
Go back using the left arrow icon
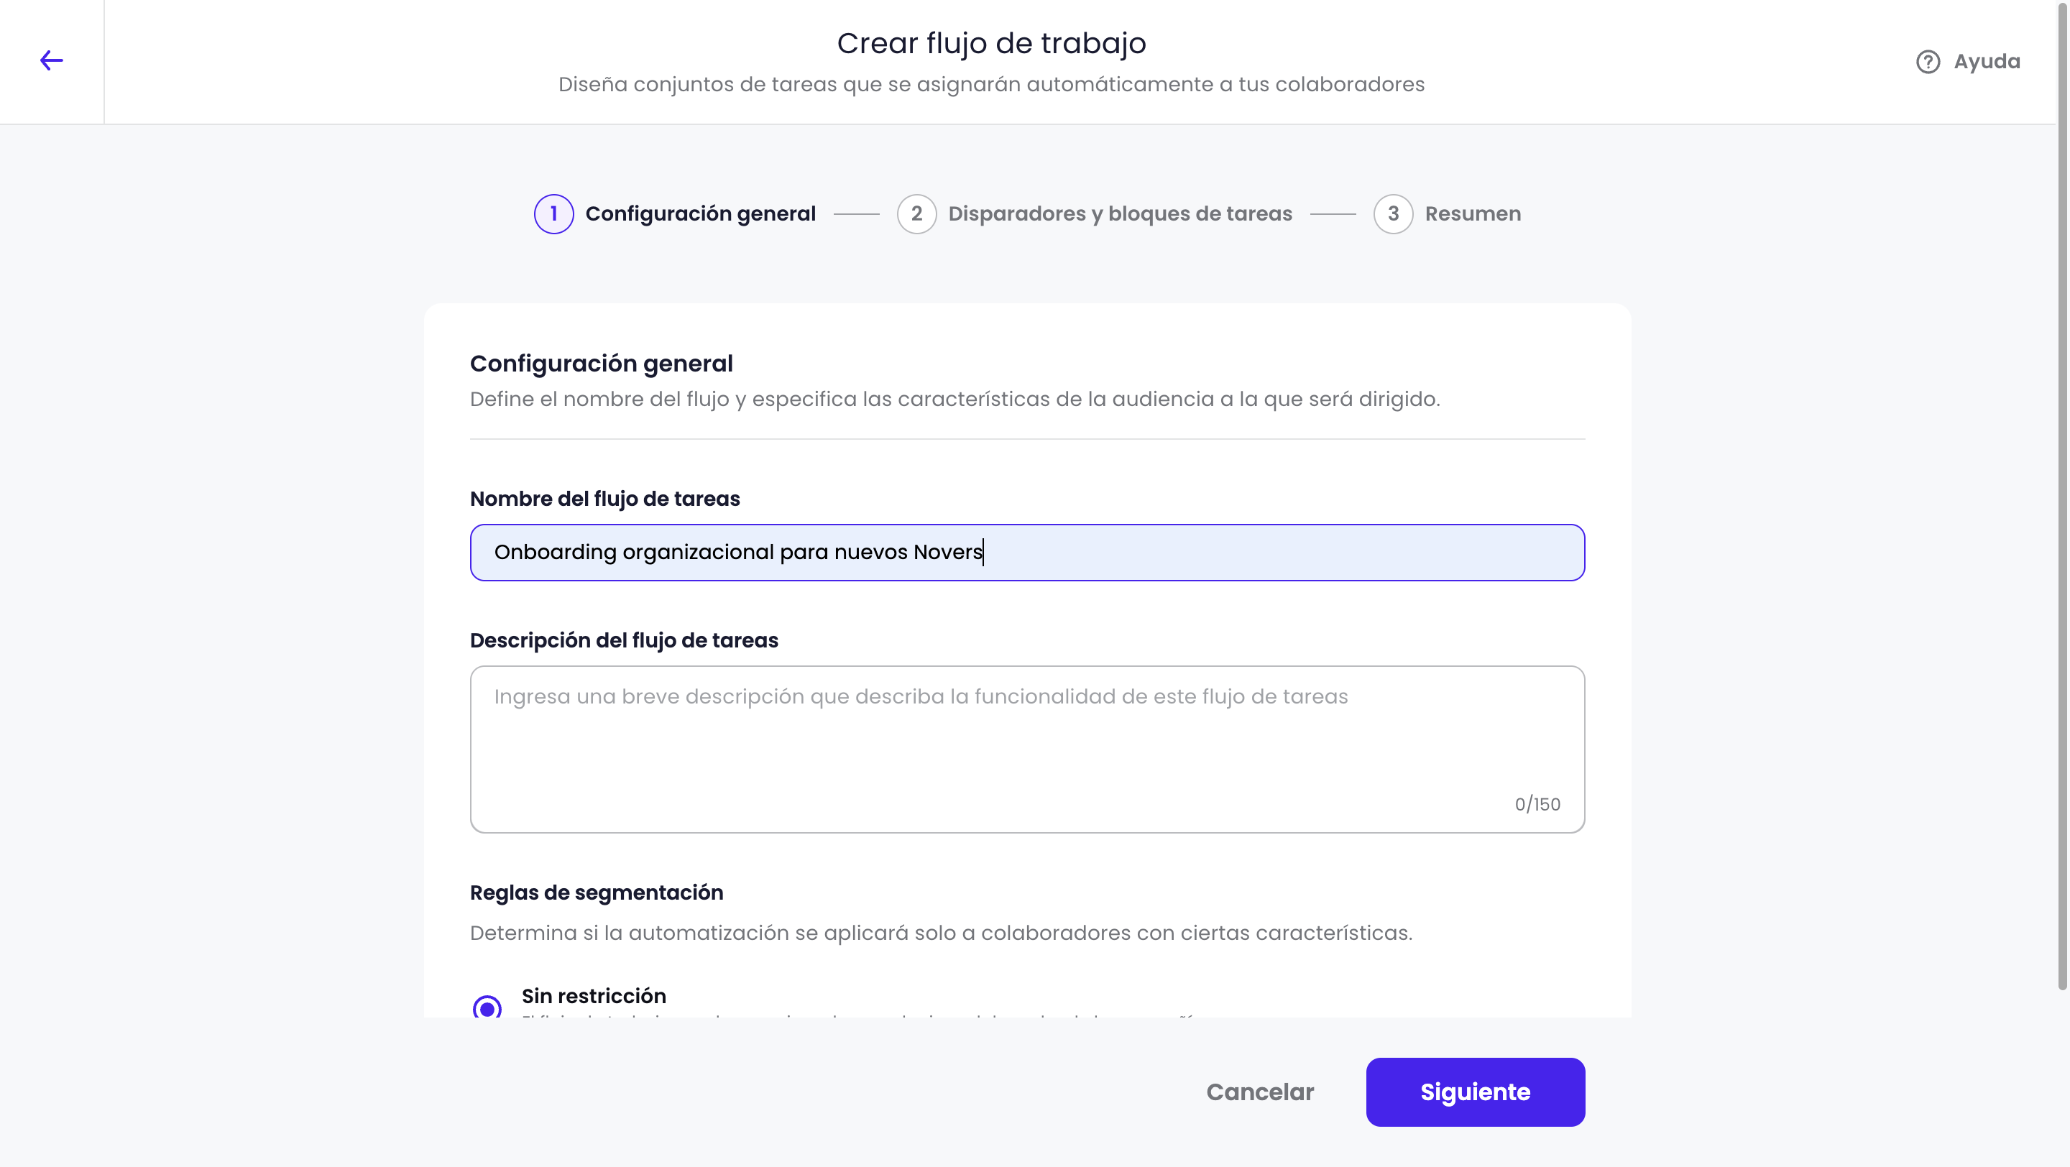click(52, 60)
